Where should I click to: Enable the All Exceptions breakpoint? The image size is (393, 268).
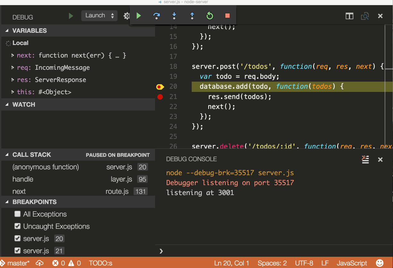tap(17, 214)
